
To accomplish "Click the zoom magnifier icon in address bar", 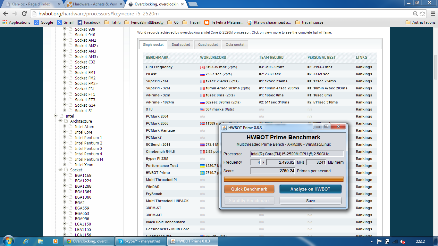I will (415, 14).
